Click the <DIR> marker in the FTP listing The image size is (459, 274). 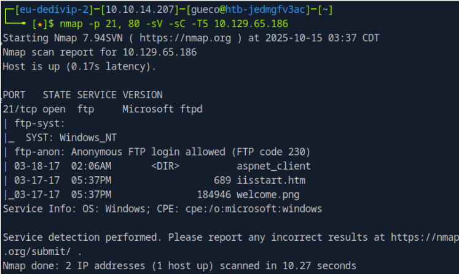click(165, 166)
